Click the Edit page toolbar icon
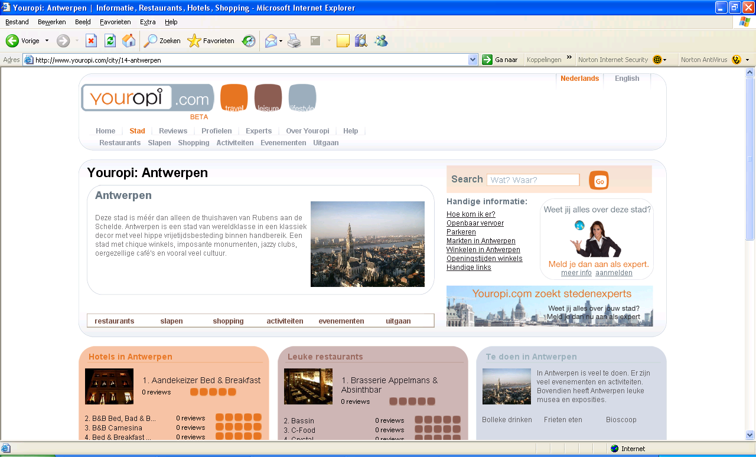The width and height of the screenshot is (756, 457). [x=315, y=41]
